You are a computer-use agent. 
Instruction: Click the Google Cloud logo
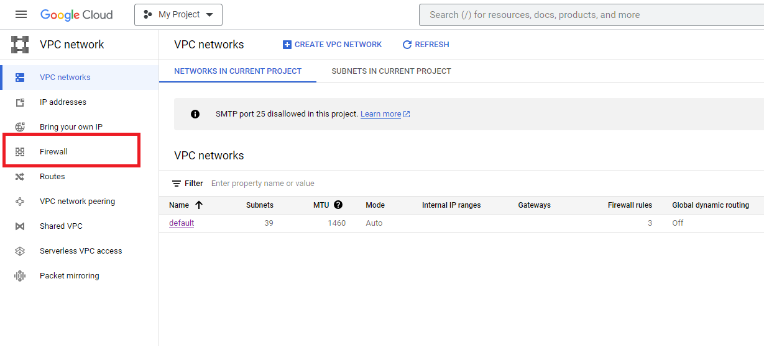click(x=76, y=14)
